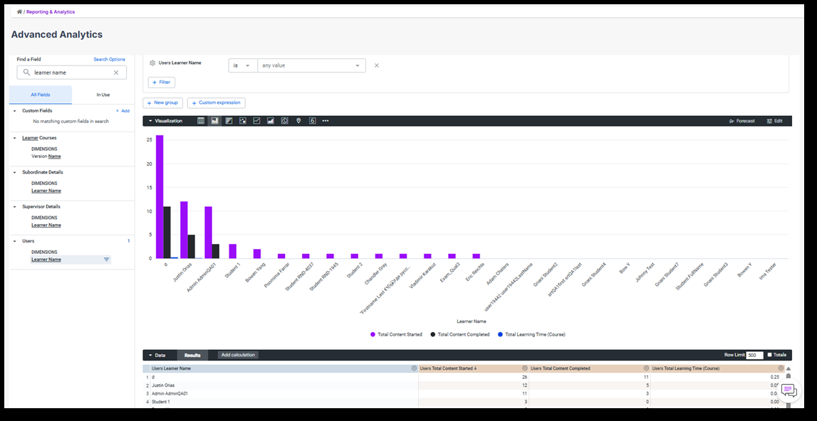Viewport: 817px width, 421px height.
Task: Toggle Total Learning Time (Course) legend swatch
Action: pos(500,335)
